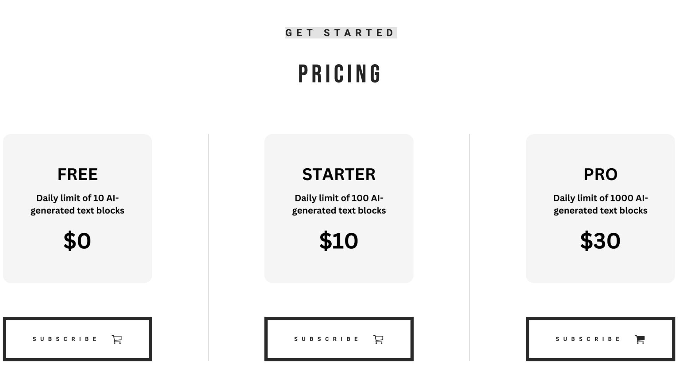
Task: Click the 'Daily limit of 100' description
Action: [339, 204]
